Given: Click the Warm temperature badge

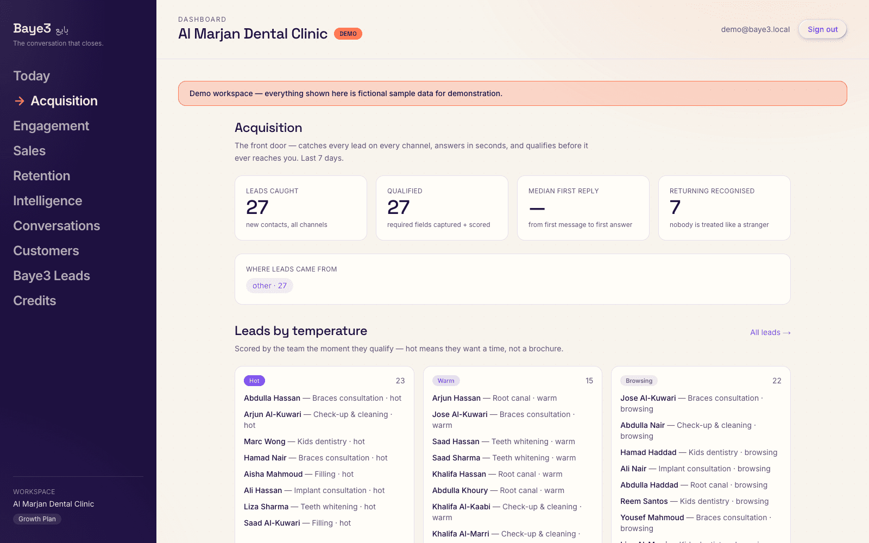Looking at the screenshot, I should click(446, 381).
